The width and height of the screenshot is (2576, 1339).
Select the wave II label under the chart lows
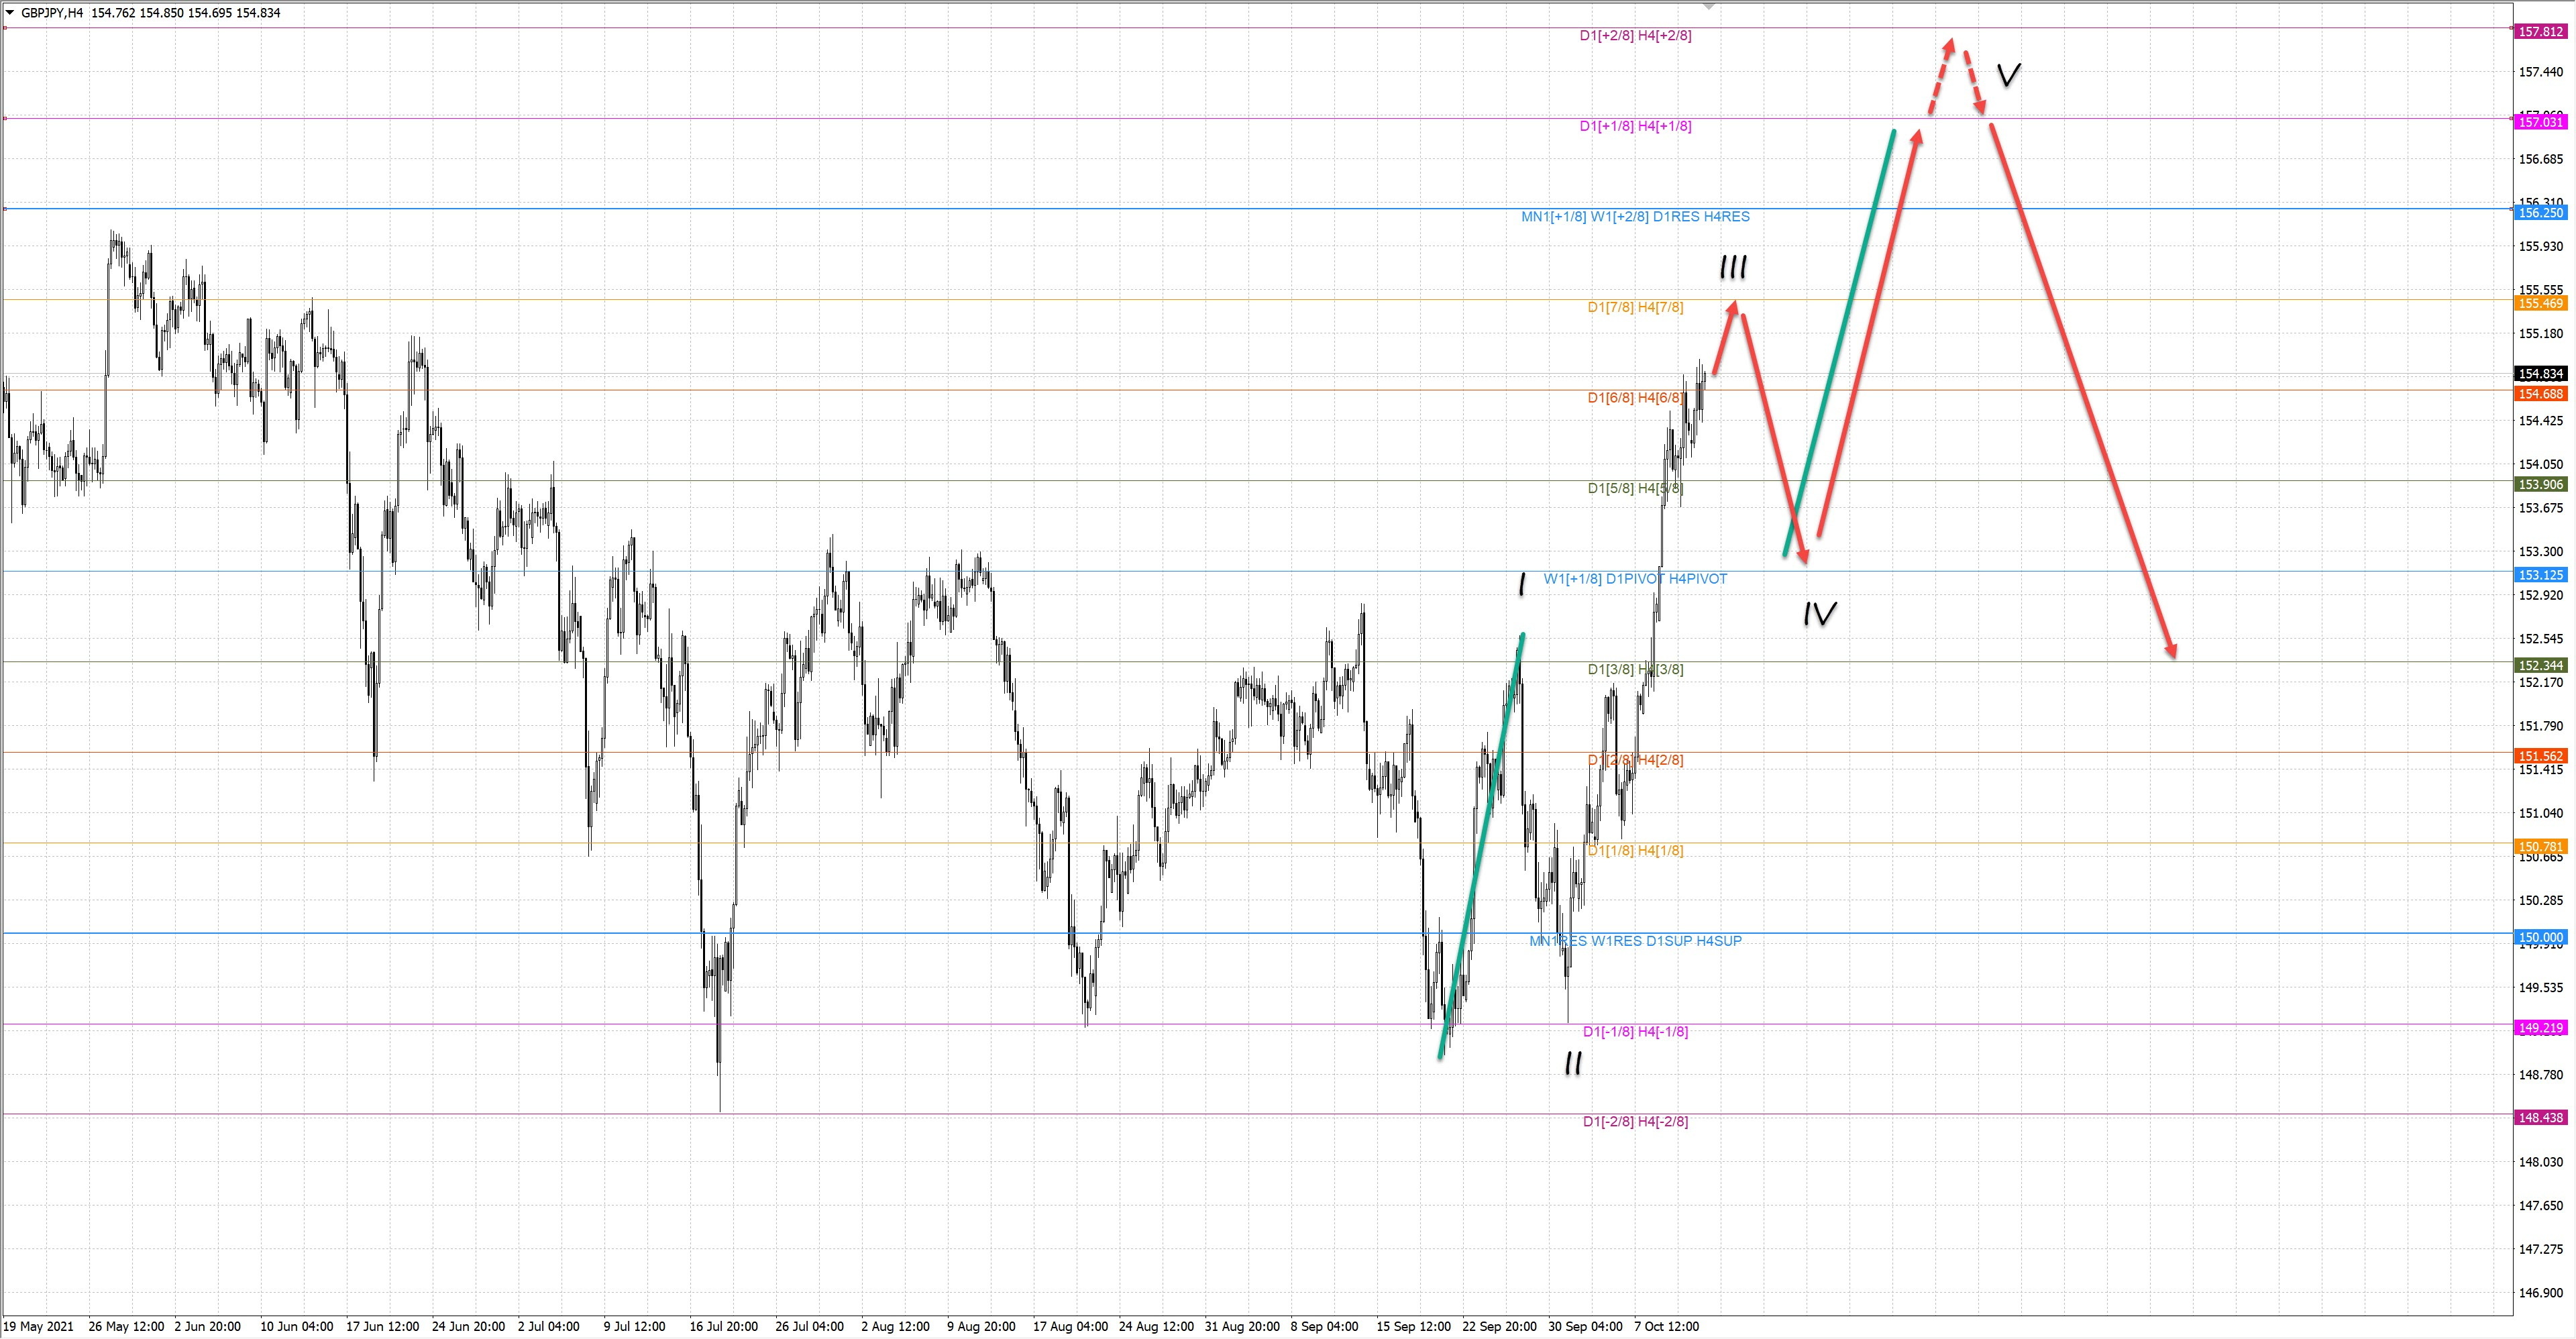(1573, 1064)
